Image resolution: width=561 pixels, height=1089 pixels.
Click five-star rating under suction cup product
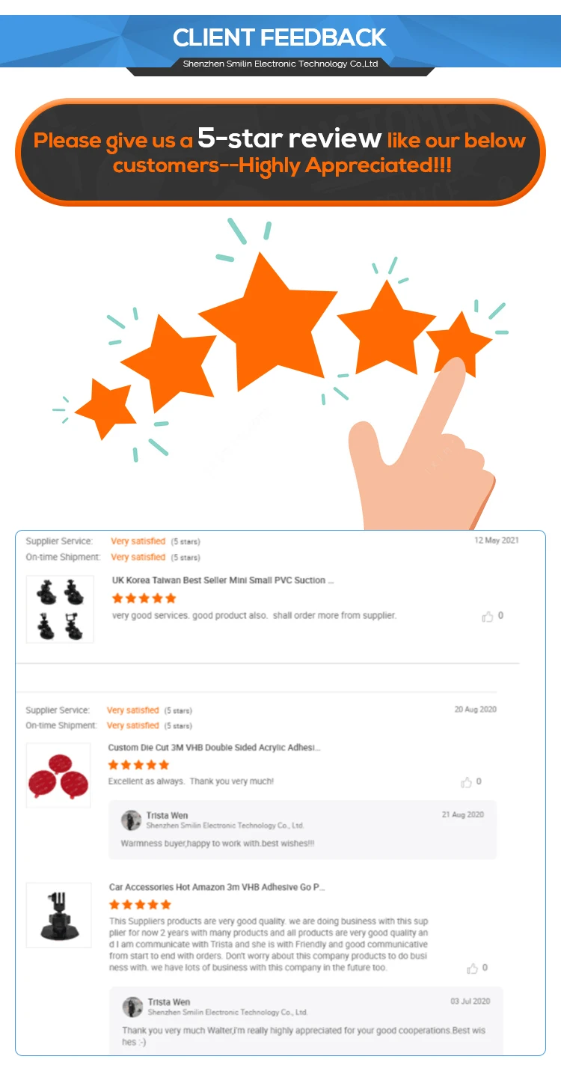point(144,598)
